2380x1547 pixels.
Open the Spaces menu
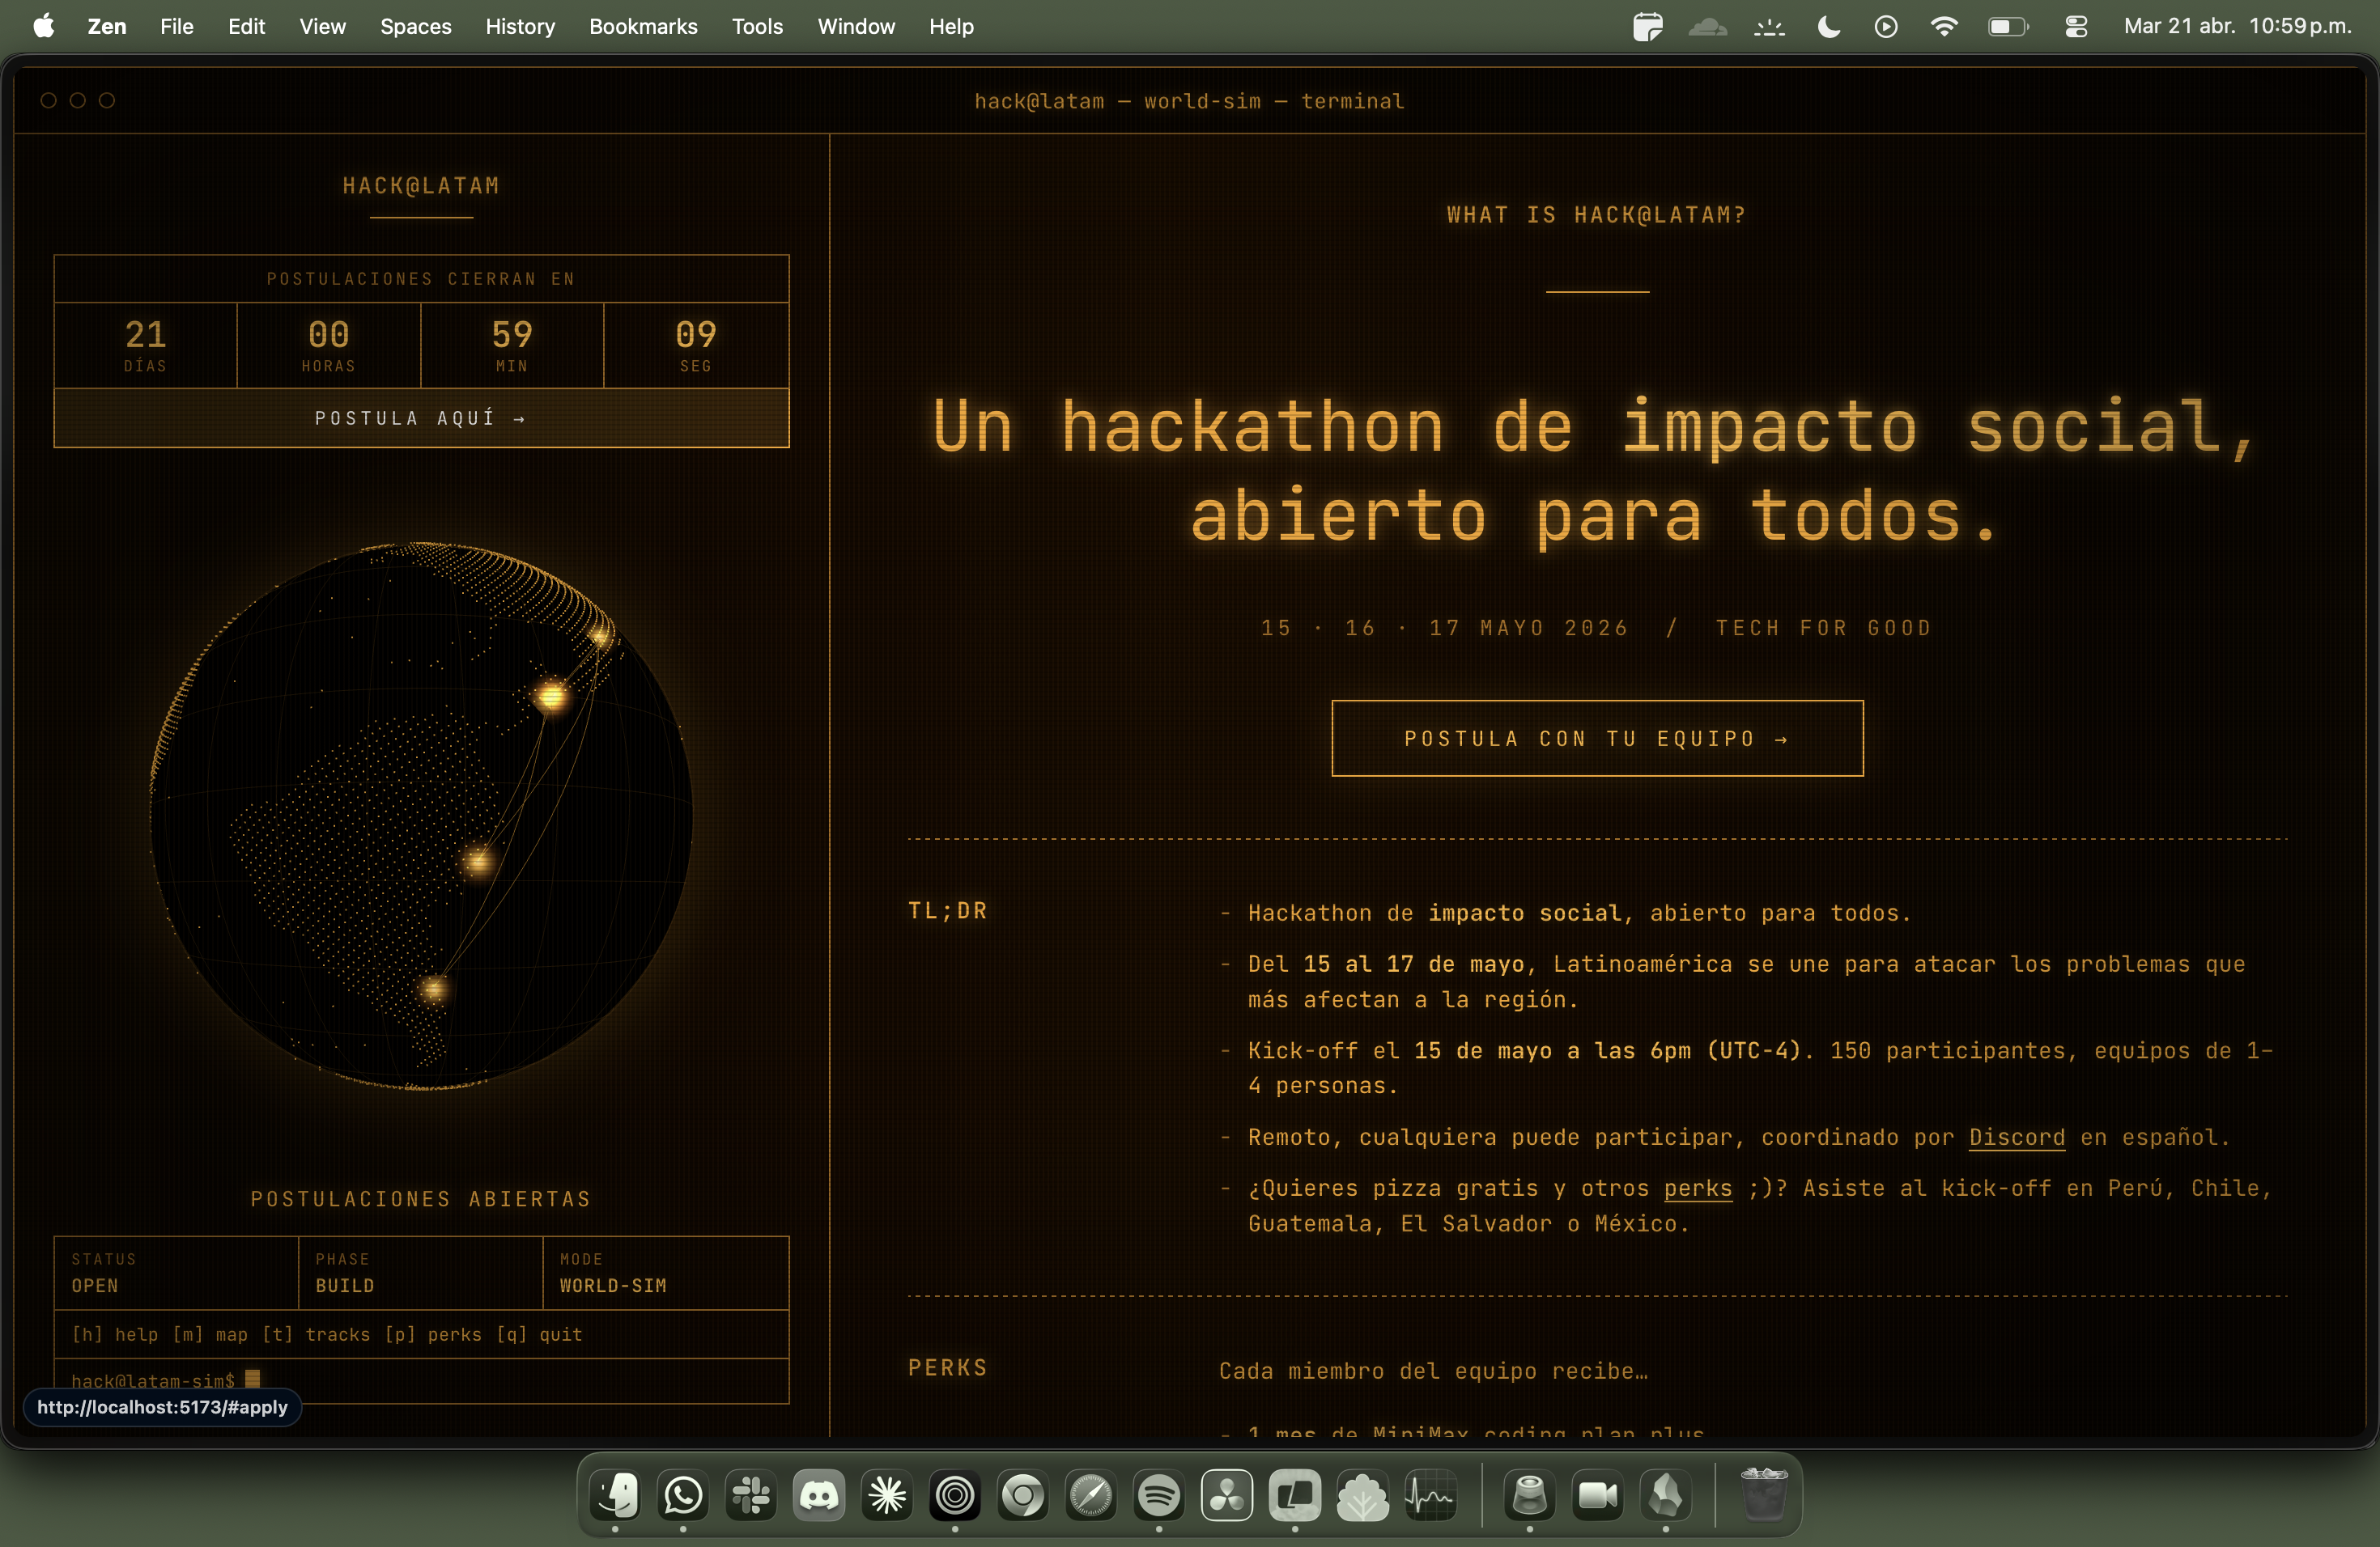click(415, 27)
